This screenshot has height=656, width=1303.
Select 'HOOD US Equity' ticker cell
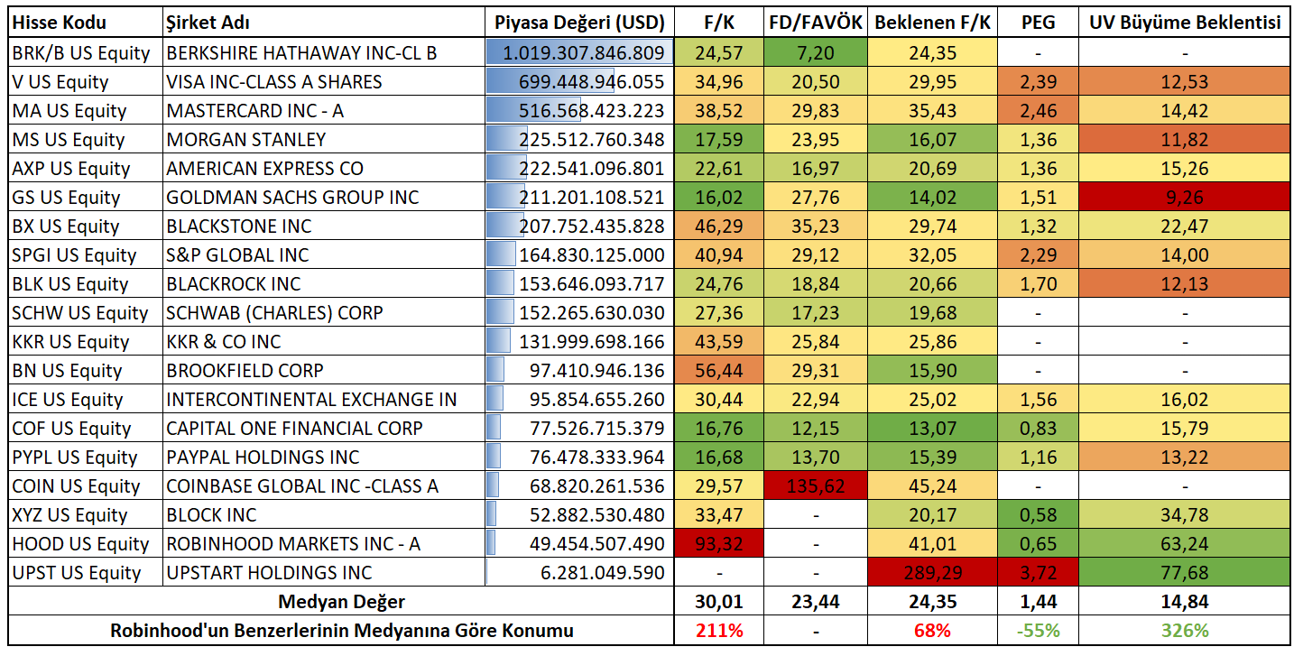86,543
